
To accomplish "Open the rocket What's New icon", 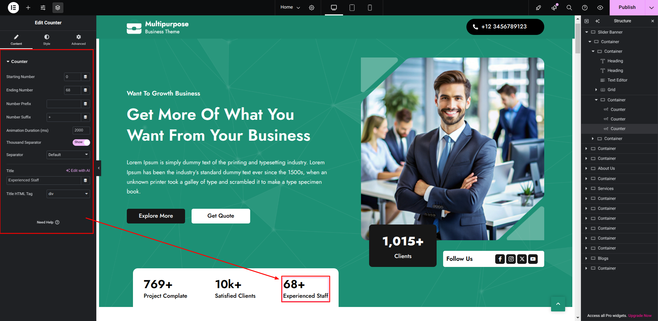I will pos(538,8).
